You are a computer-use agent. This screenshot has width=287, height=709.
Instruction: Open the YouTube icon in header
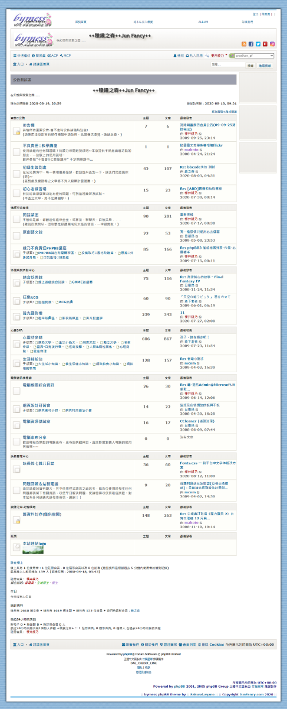pos(265,44)
